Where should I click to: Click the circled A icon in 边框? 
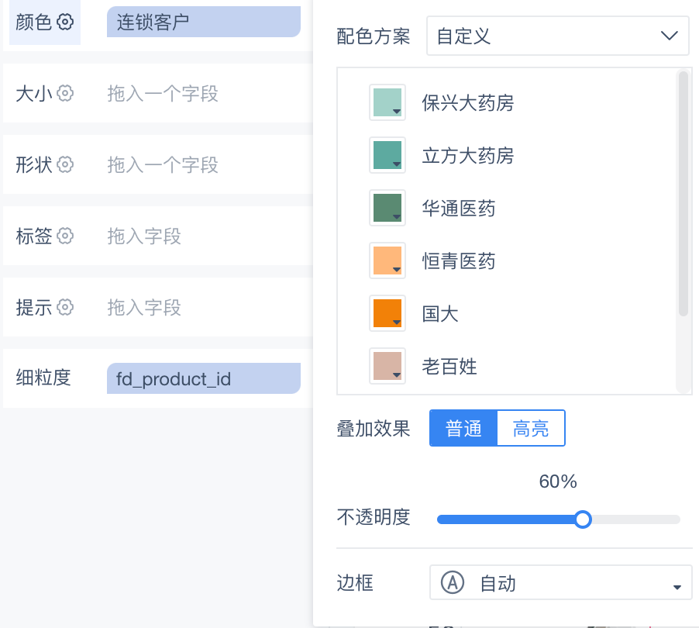453,582
